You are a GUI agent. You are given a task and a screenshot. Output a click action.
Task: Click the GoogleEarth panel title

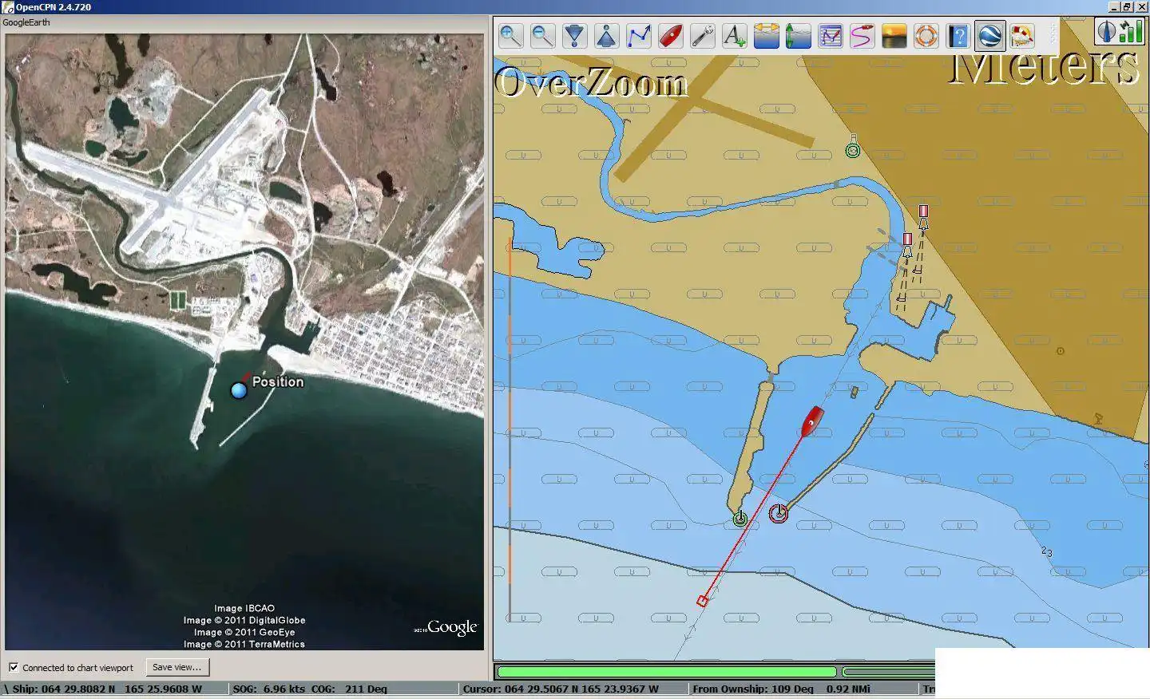click(x=26, y=22)
